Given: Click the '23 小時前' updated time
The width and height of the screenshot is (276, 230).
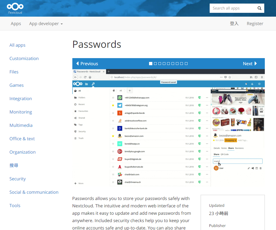Looking at the screenshot, I should [x=219, y=213].
